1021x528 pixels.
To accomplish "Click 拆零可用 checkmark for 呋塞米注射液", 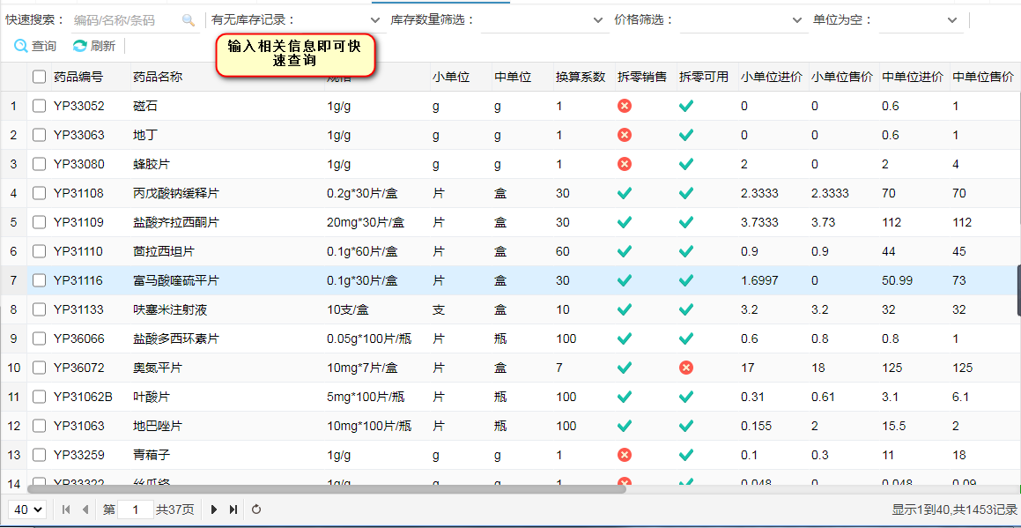I will click(685, 309).
